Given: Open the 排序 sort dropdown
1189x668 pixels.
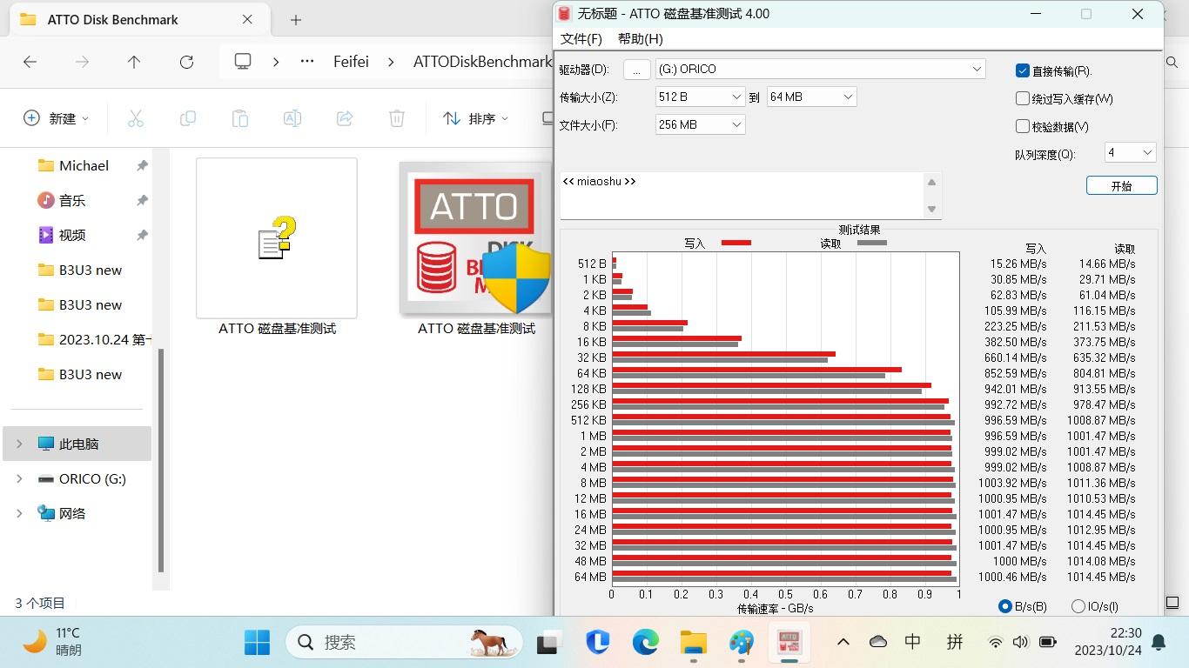Looking at the screenshot, I should 475,118.
